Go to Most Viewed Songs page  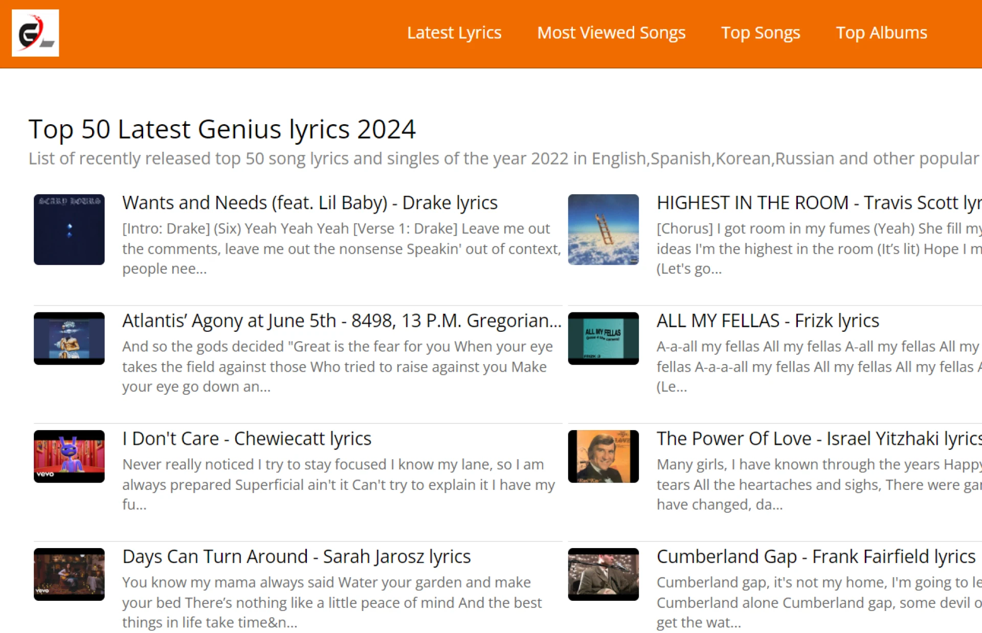pos(611,33)
